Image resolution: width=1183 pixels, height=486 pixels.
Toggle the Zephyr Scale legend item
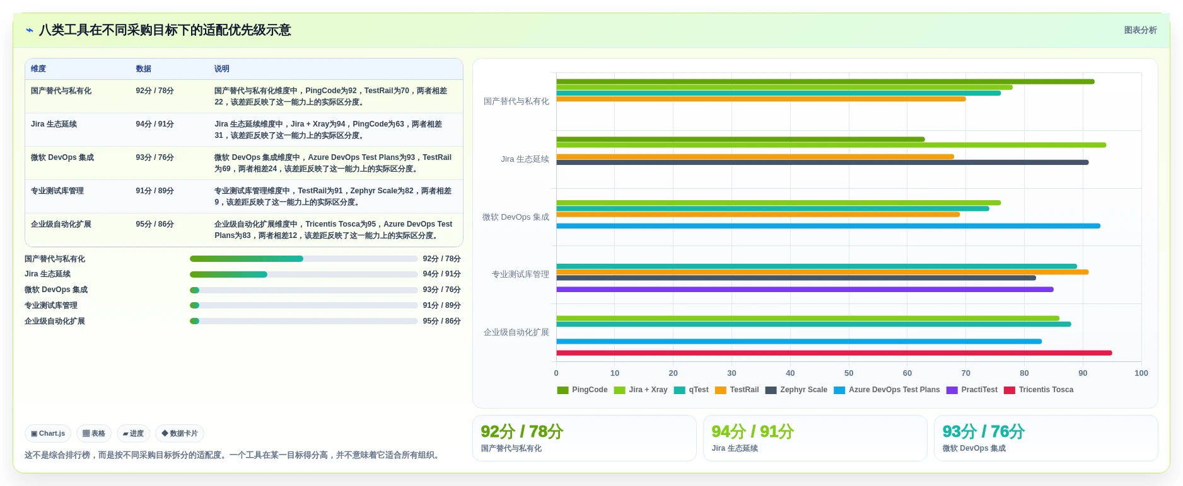coord(796,390)
